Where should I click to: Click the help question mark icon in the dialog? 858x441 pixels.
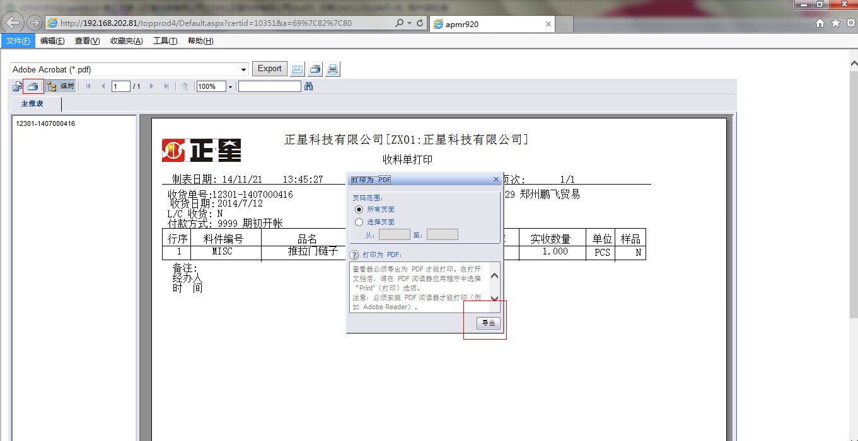coord(354,254)
